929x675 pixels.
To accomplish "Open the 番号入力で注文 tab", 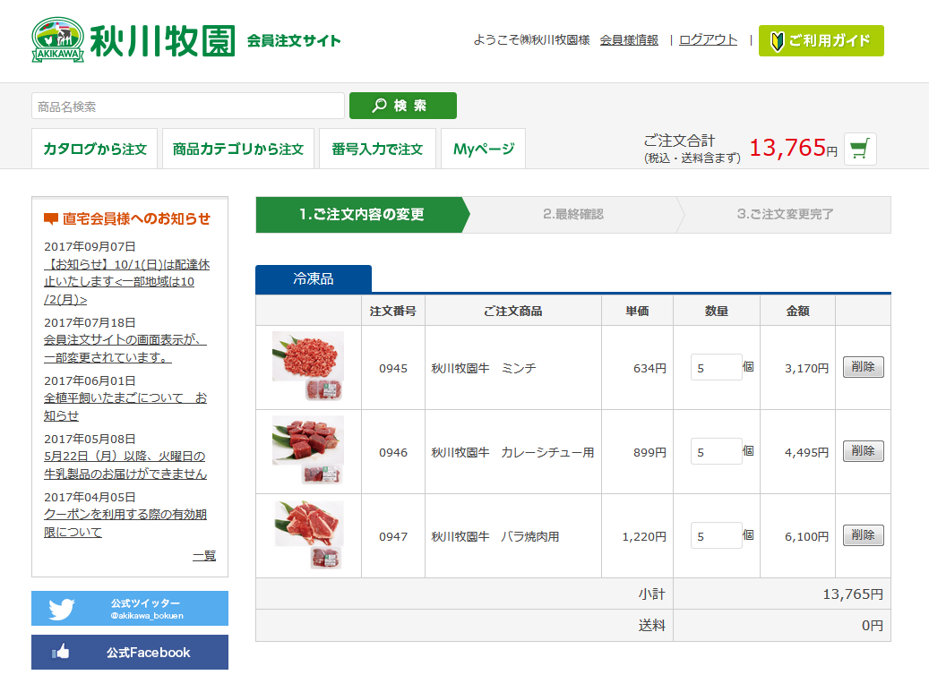I will 377,149.
